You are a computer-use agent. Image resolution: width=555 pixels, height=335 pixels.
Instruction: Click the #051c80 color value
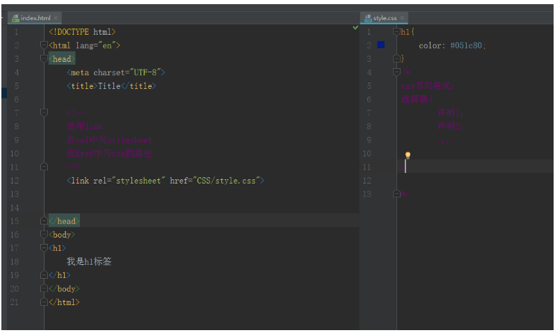[x=466, y=45]
